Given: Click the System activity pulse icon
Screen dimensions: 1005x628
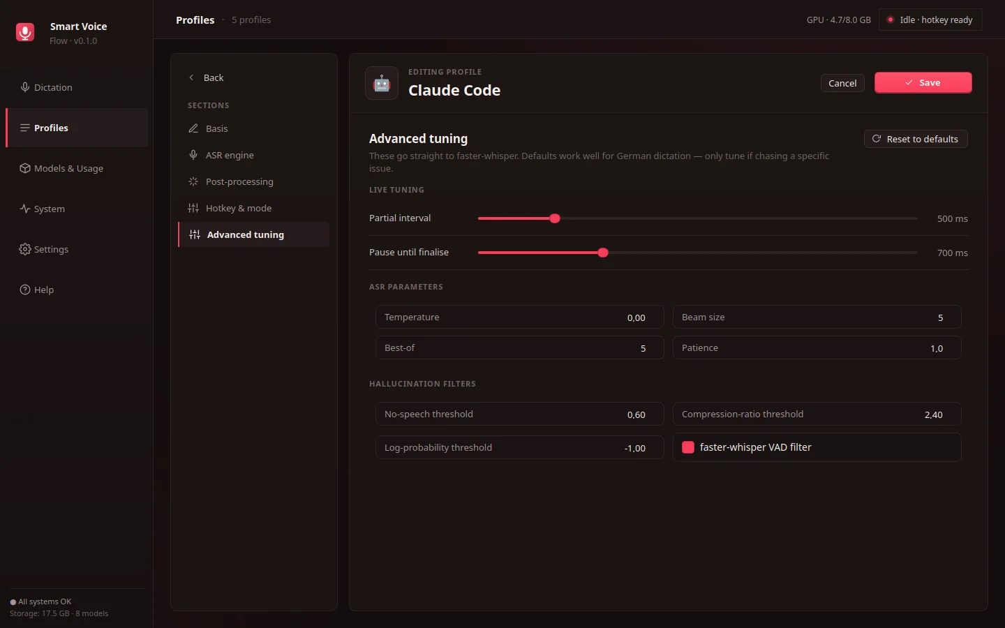Looking at the screenshot, I should click(25, 209).
